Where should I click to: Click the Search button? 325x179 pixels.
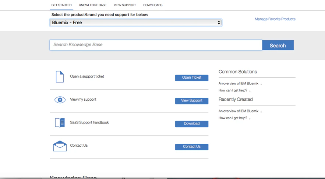click(278, 45)
